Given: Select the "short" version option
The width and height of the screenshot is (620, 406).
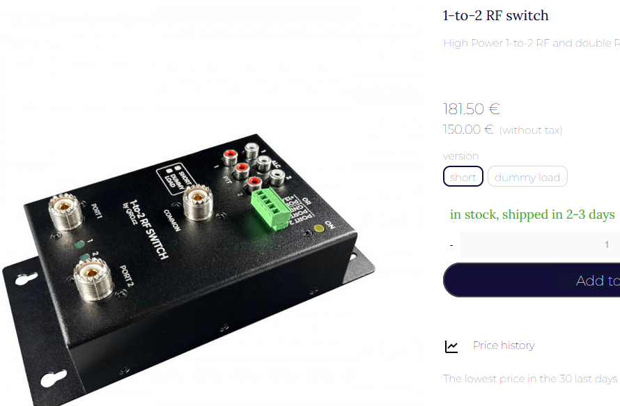Looking at the screenshot, I should (x=463, y=176).
